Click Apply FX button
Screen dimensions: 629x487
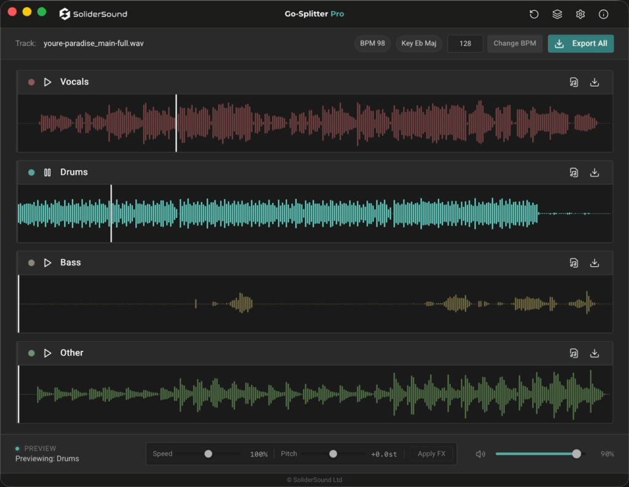point(431,454)
